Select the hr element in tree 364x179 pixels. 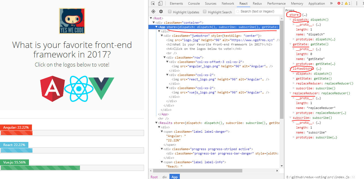(163, 119)
